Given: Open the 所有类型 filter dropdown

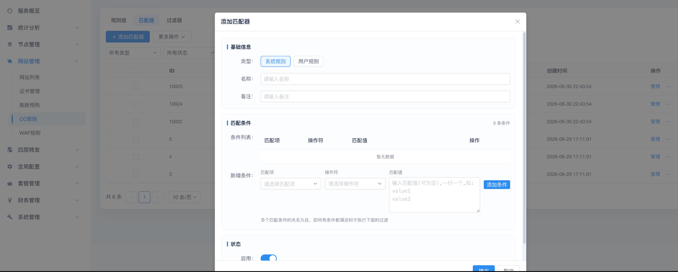Looking at the screenshot, I should tap(133, 53).
